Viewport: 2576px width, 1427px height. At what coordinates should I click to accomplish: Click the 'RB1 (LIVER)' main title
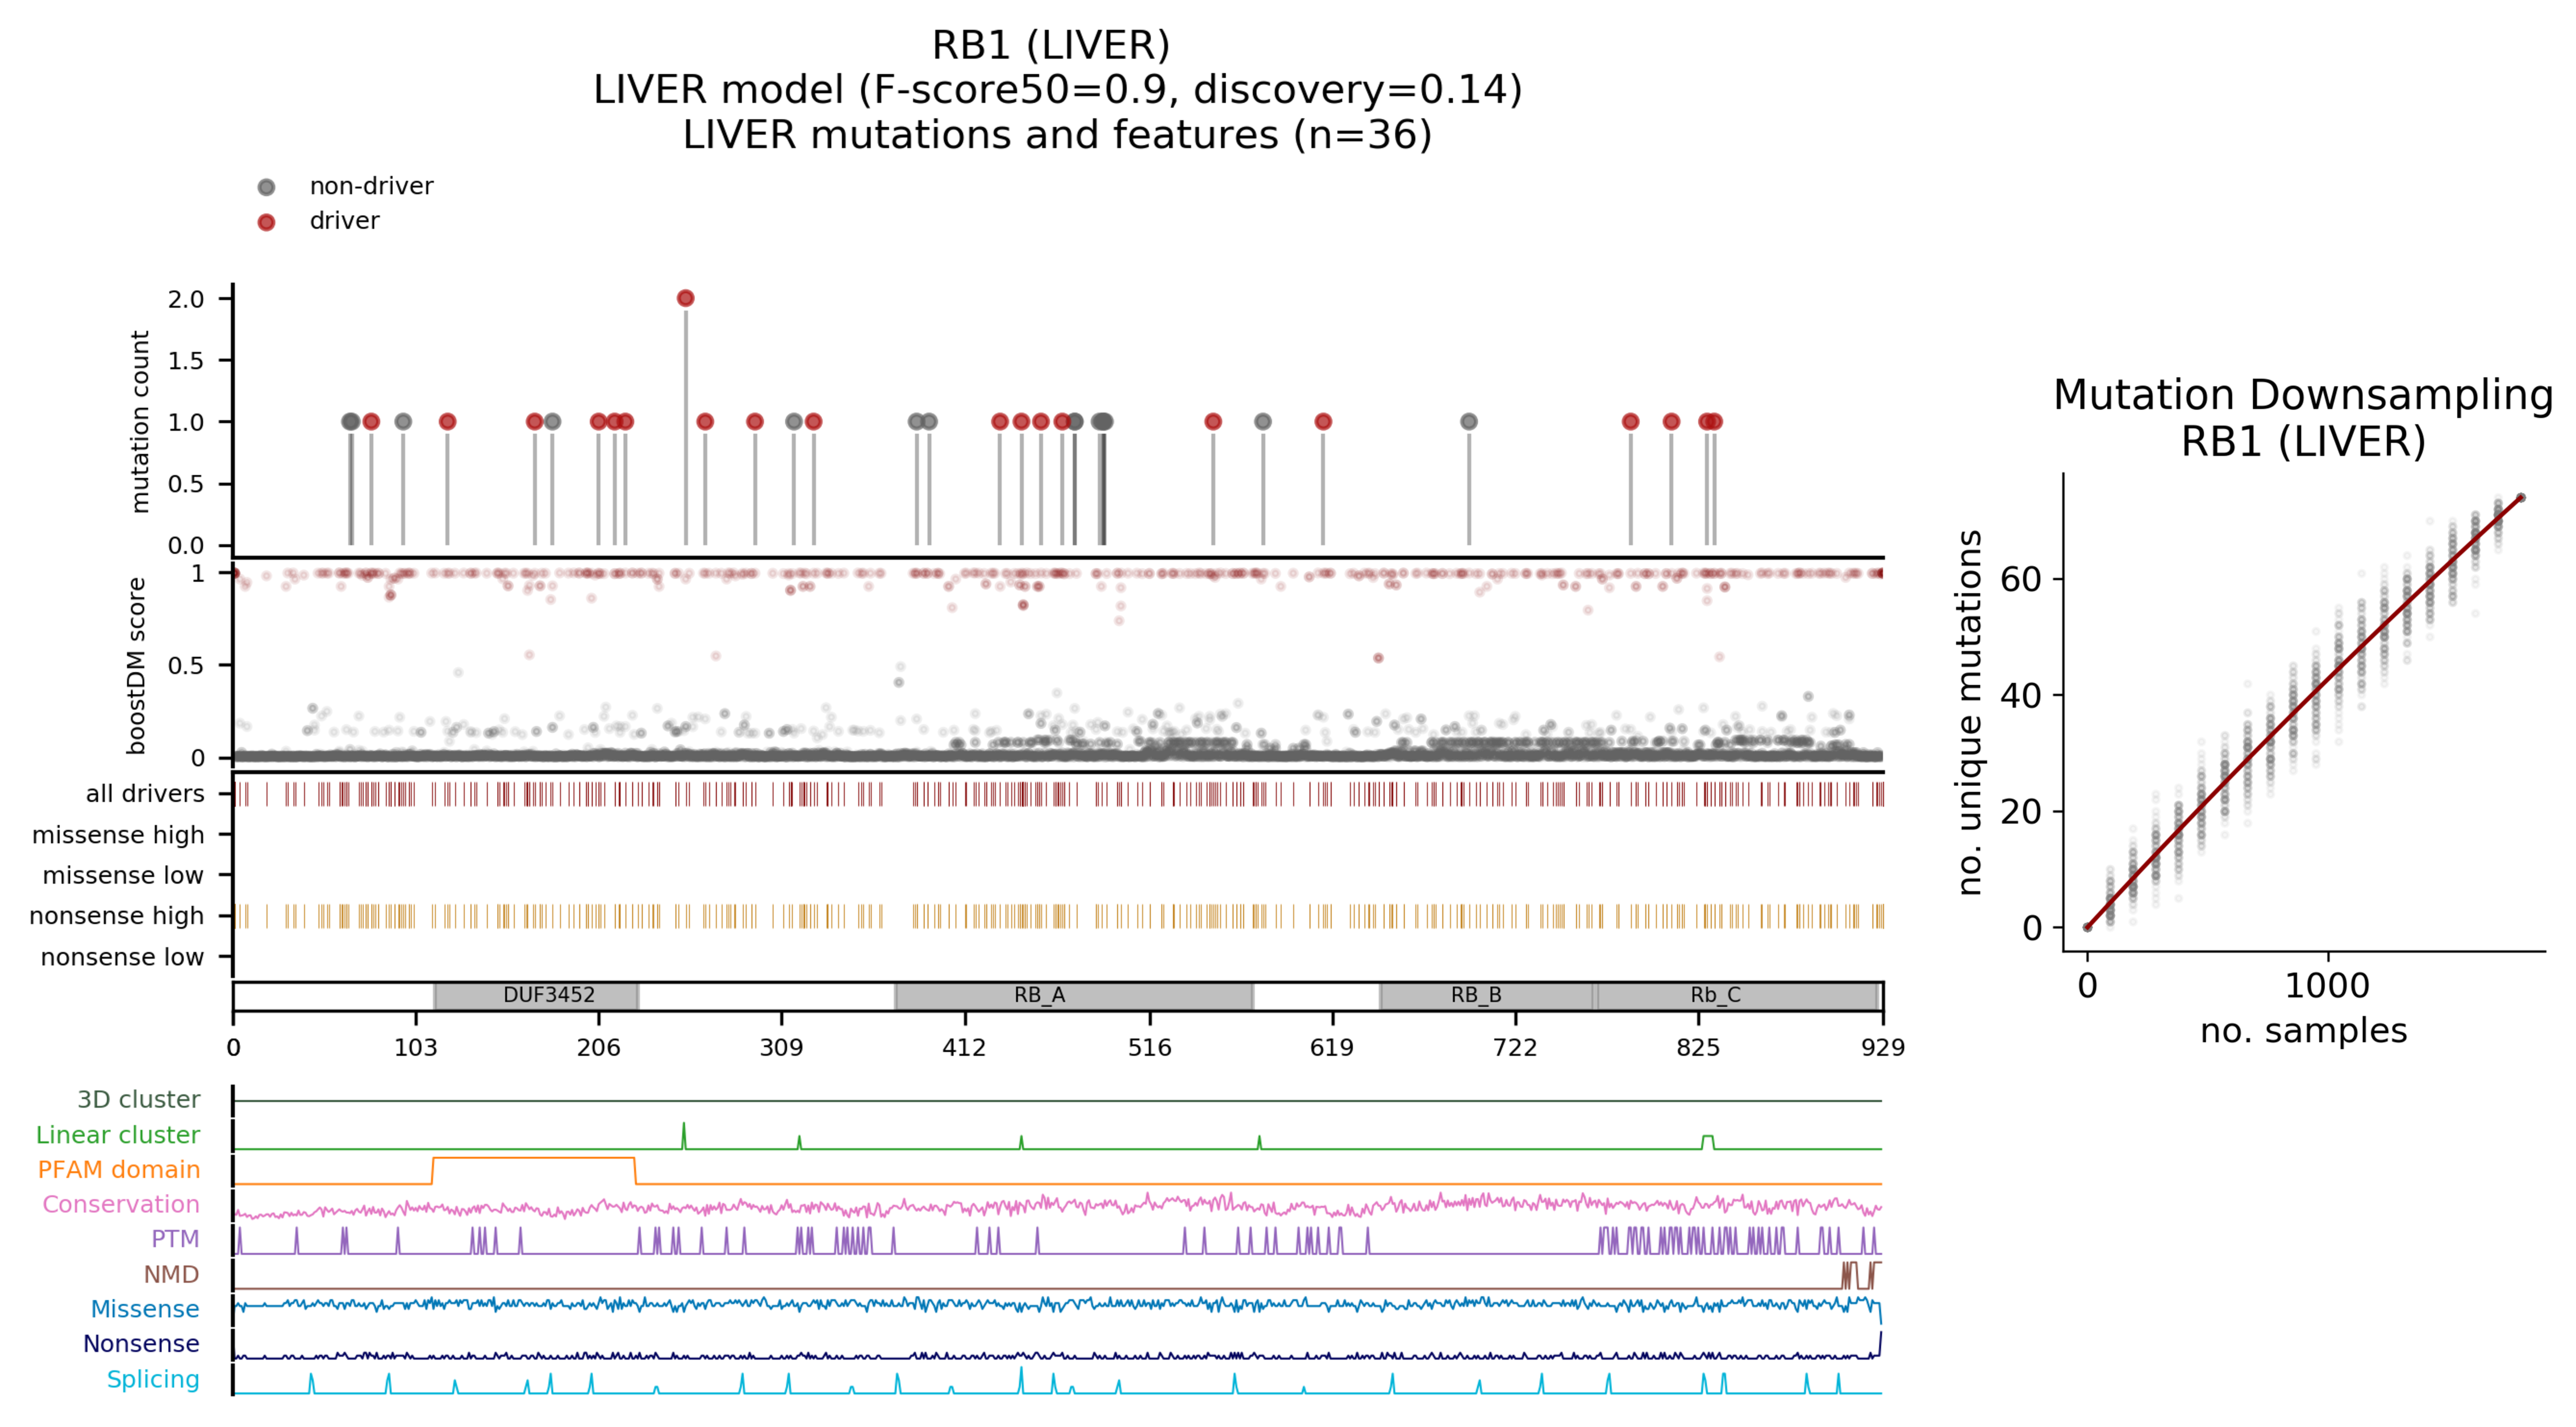(1051, 45)
